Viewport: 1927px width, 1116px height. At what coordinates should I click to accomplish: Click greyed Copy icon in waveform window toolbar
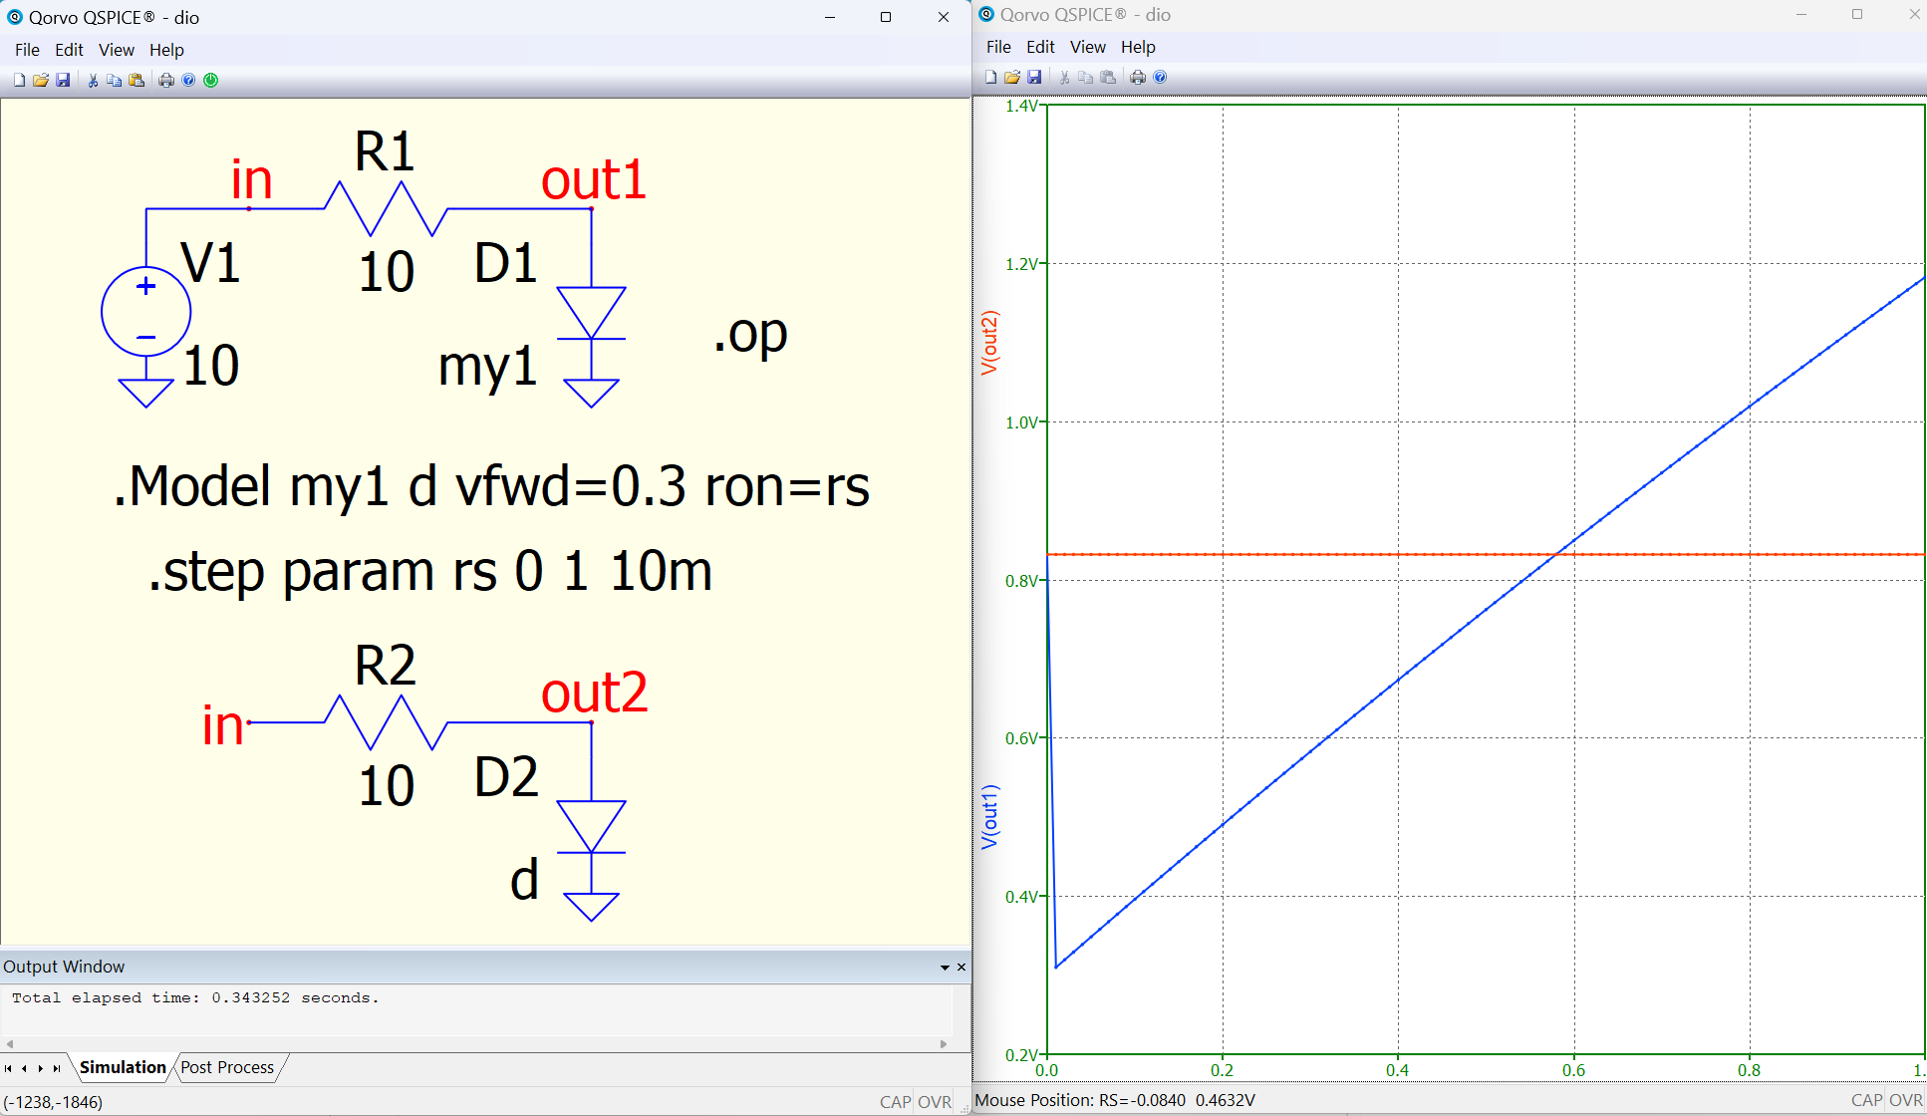pyautogui.click(x=1086, y=77)
